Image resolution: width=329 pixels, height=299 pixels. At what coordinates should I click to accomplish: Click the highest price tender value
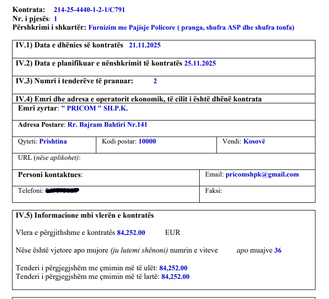pyautogui.click(x=175, y=277)
